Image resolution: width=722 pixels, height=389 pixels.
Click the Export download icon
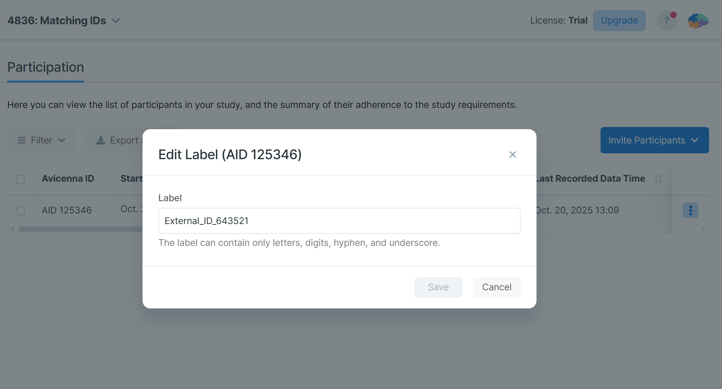(101, 140)
